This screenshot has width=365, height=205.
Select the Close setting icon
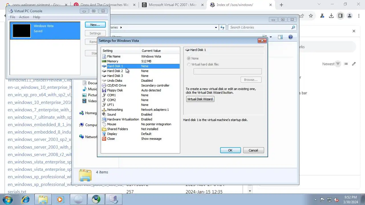(x=104, y=139)
